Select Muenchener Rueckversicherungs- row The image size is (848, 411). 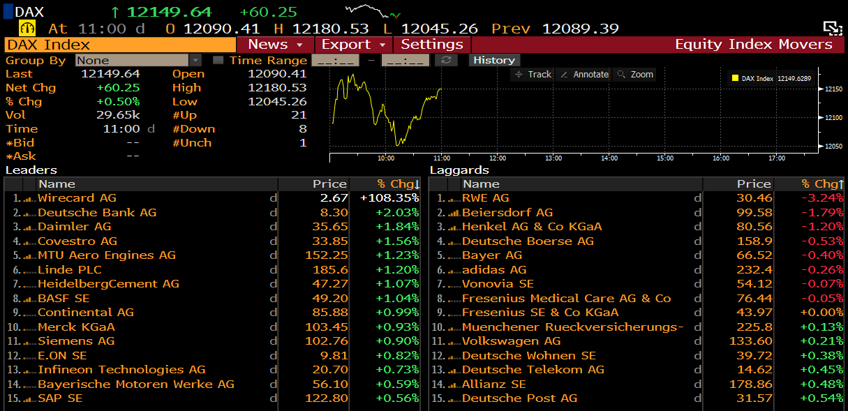[x=637, y=327]
